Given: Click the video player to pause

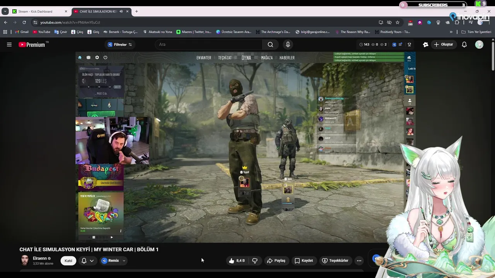Looking at the screenshot, I should 245,147.
